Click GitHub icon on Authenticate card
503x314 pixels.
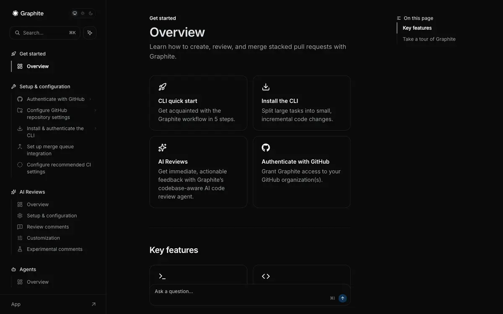[266, 147]
